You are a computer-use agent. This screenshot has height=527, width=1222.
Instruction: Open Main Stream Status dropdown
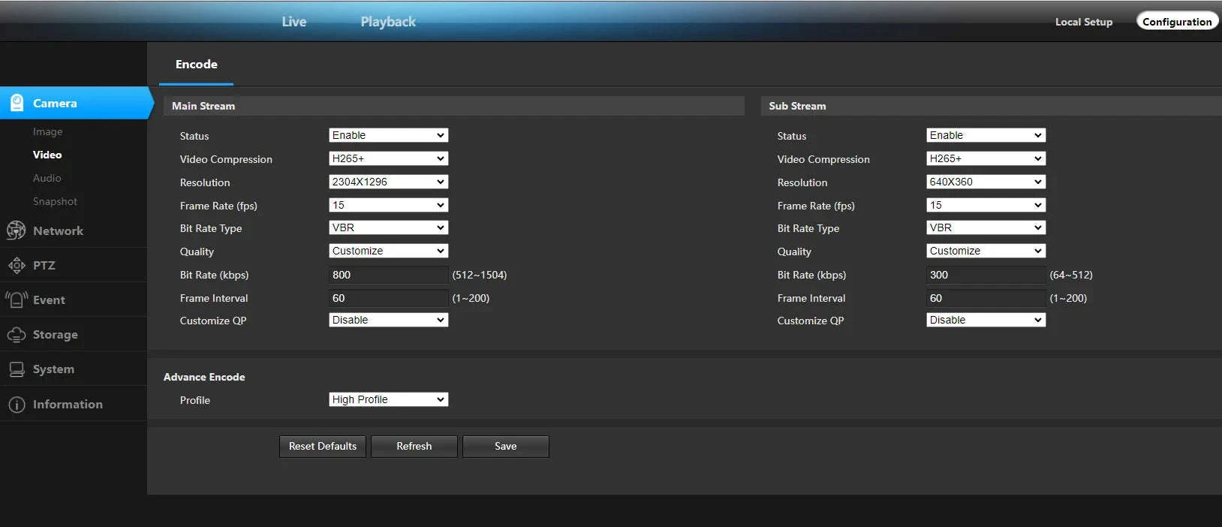pyautogui.click(x=388, y=135)
